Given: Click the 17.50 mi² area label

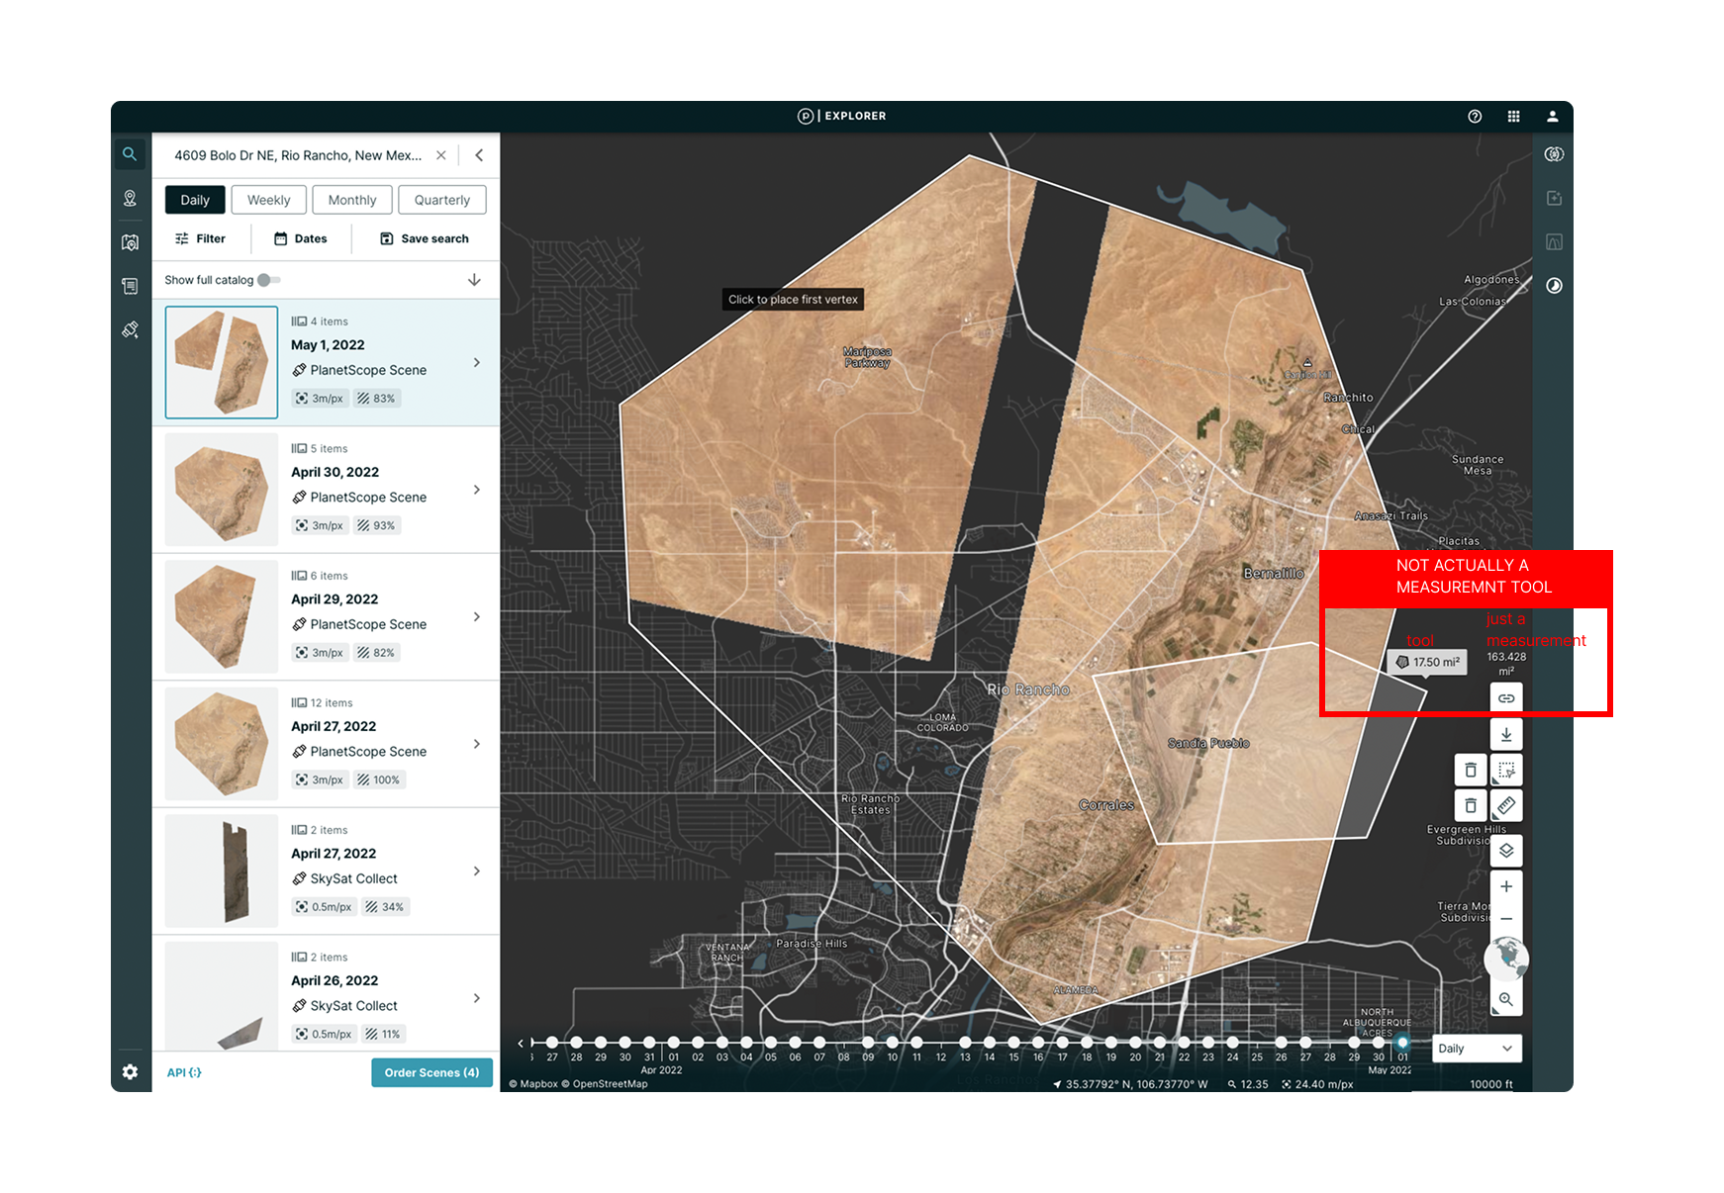Looking at the screenshot, I should click(1427, 662).
